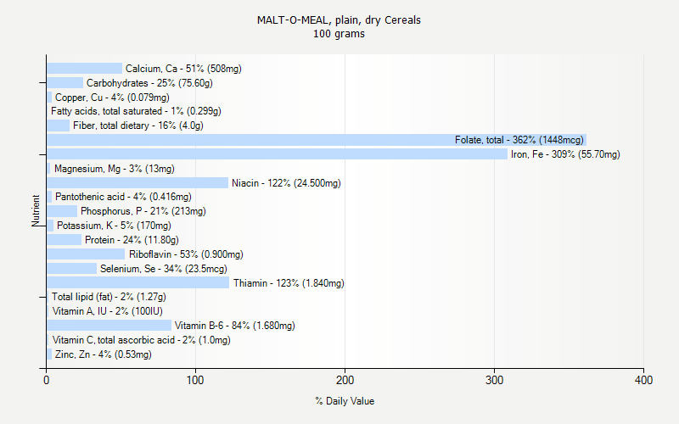Select the Niacin 122% bar

coord(137,182)
